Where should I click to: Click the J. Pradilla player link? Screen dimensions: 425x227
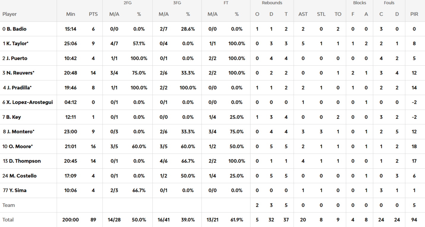(19, 88)
